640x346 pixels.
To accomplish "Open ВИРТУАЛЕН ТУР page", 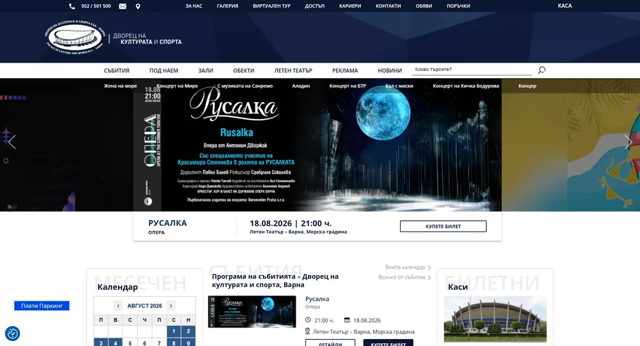I will pos(271,6).
